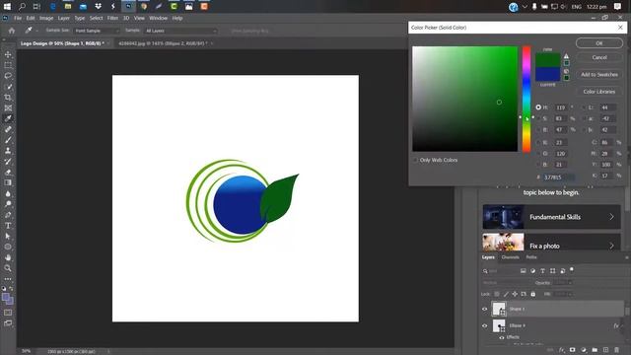Click the Shape 1 layer thumbnail

pyautogui.click(x=499, y=309)
